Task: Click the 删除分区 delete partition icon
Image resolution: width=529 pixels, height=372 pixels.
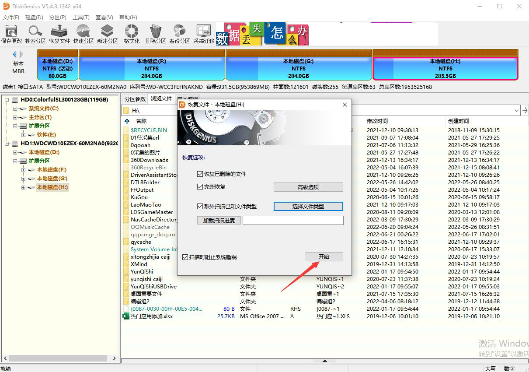Action: (x=156, y=34)
